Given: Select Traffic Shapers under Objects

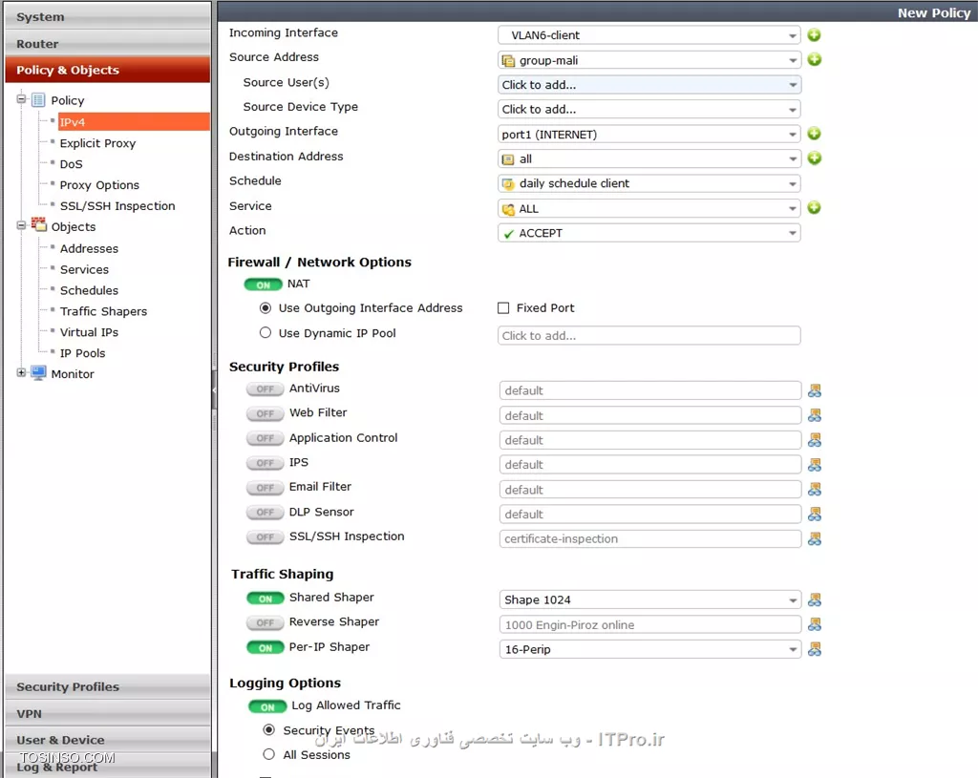Looking at the screenshot, I should pos(103,311).
